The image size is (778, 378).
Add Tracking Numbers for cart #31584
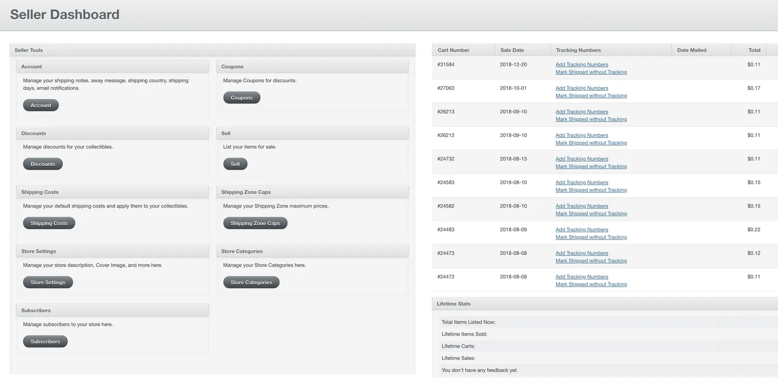tap(581, 64)
